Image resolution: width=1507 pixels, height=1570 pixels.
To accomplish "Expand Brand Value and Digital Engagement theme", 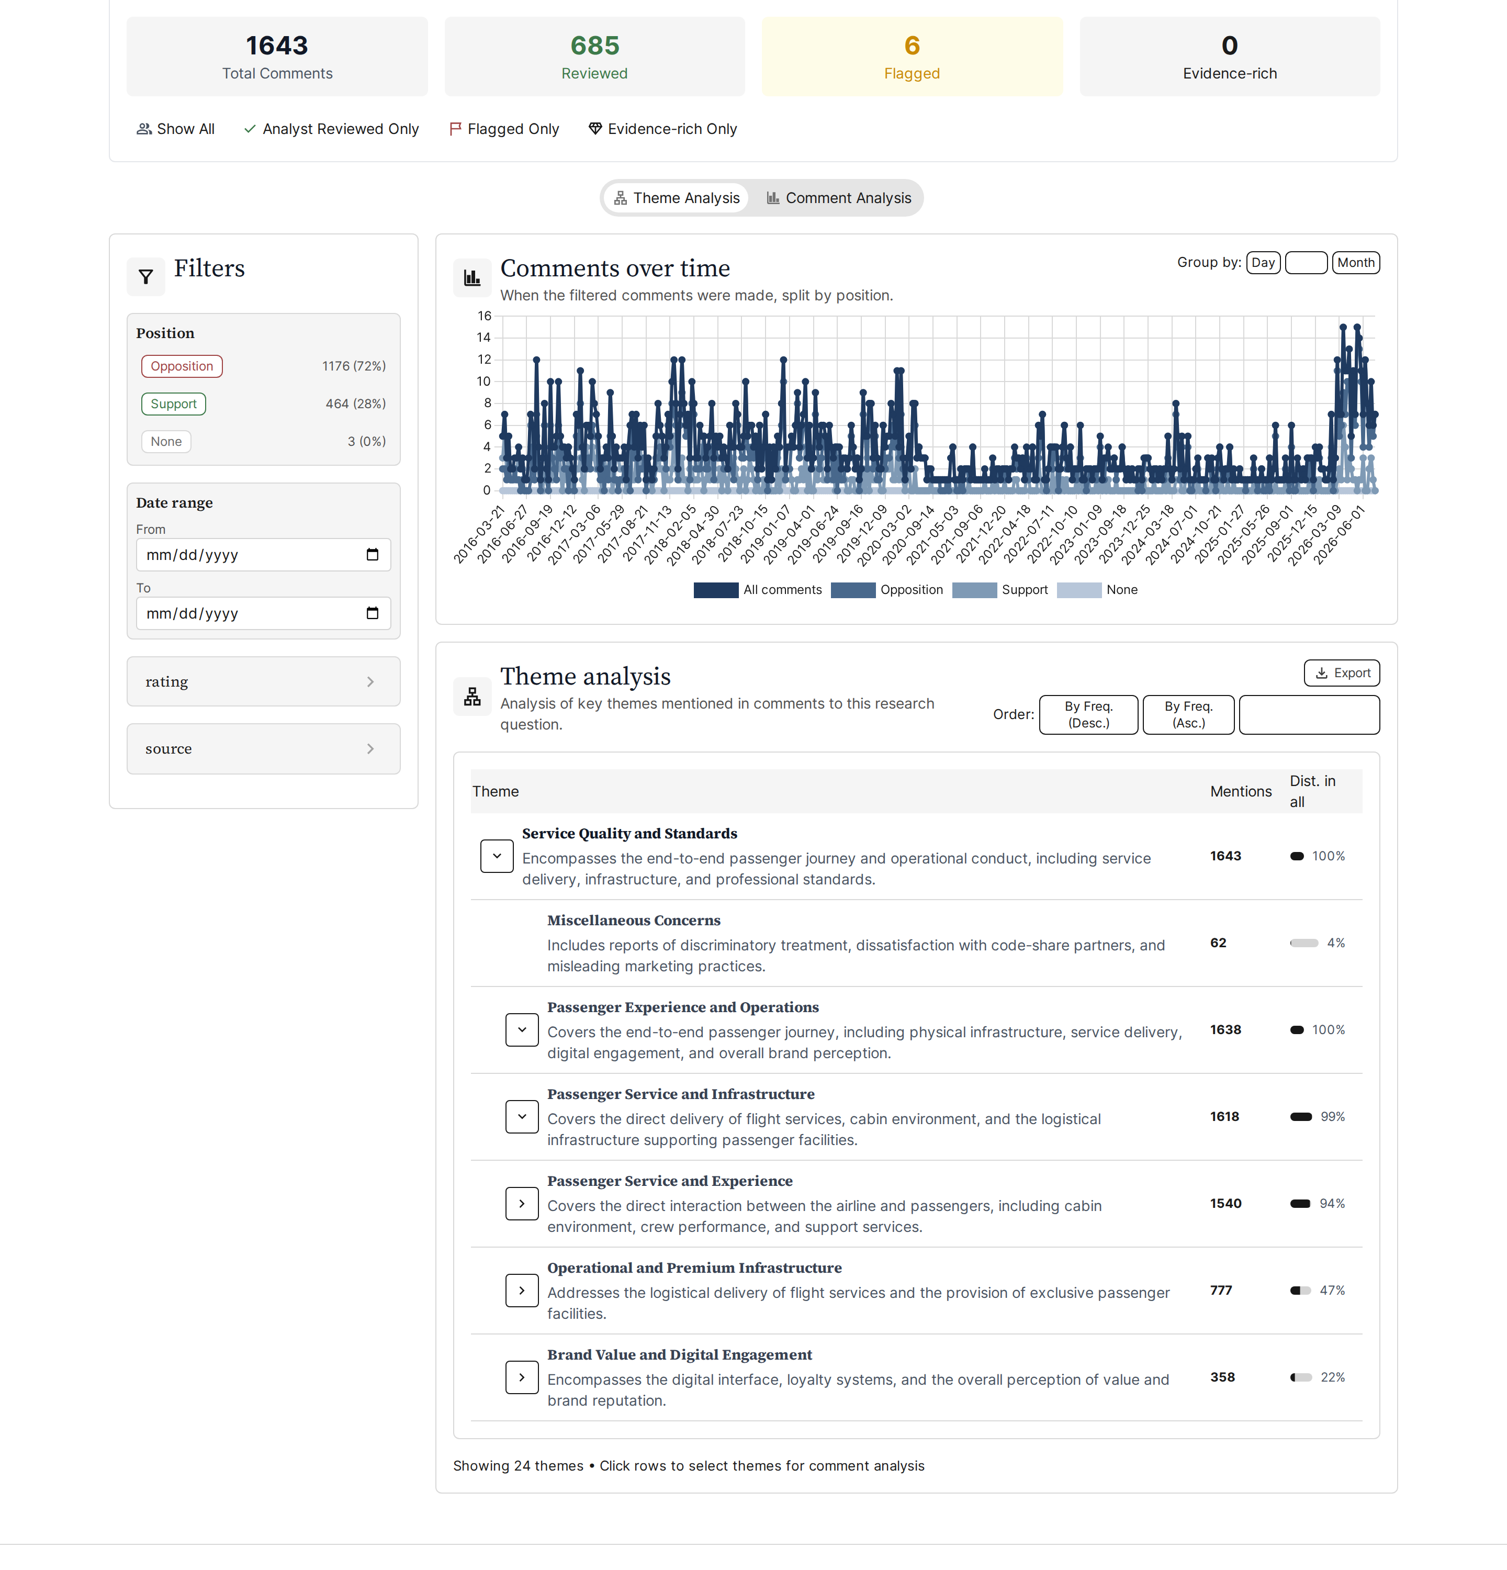I will [x=521, y=1378].
